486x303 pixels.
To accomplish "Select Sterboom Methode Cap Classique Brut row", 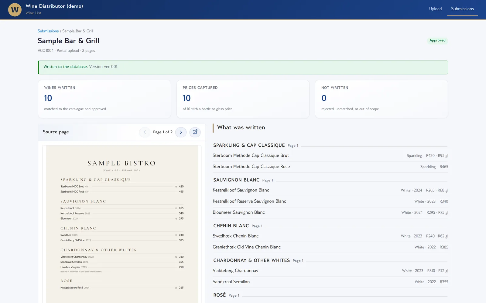I will tap(330, 155).
